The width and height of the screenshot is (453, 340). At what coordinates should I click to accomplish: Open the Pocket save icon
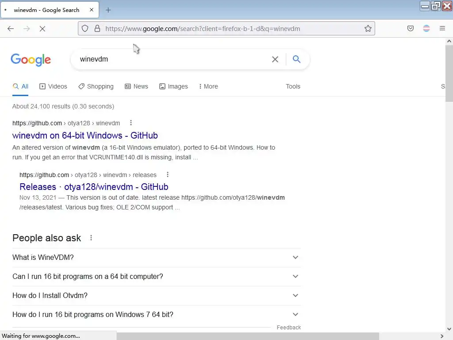click(411, 28)
